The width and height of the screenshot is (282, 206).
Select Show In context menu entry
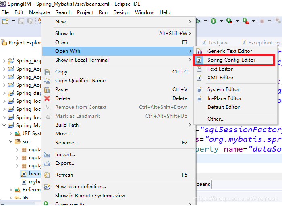[119, 33]
